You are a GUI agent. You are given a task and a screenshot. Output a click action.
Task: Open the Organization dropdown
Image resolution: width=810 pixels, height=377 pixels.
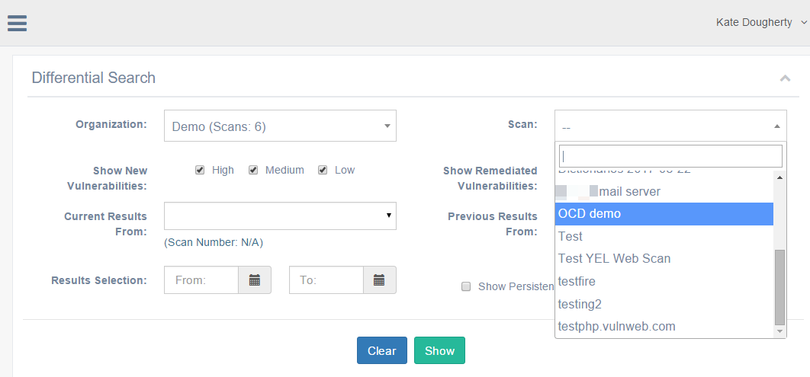coord(280,126)
